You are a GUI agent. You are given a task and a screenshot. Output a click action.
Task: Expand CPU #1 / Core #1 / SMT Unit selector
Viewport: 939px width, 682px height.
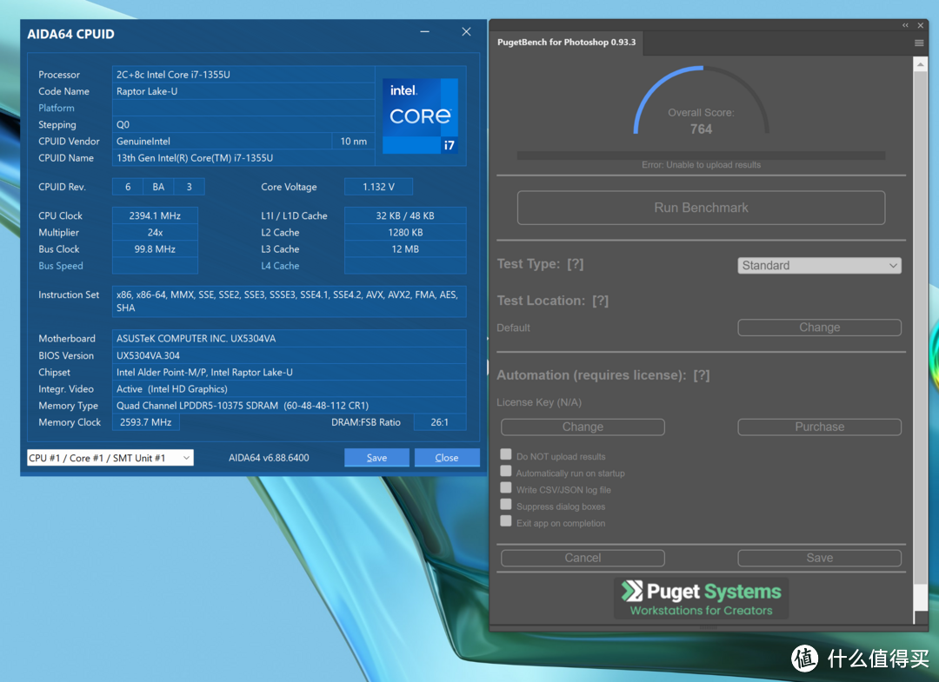coord(110,458)
